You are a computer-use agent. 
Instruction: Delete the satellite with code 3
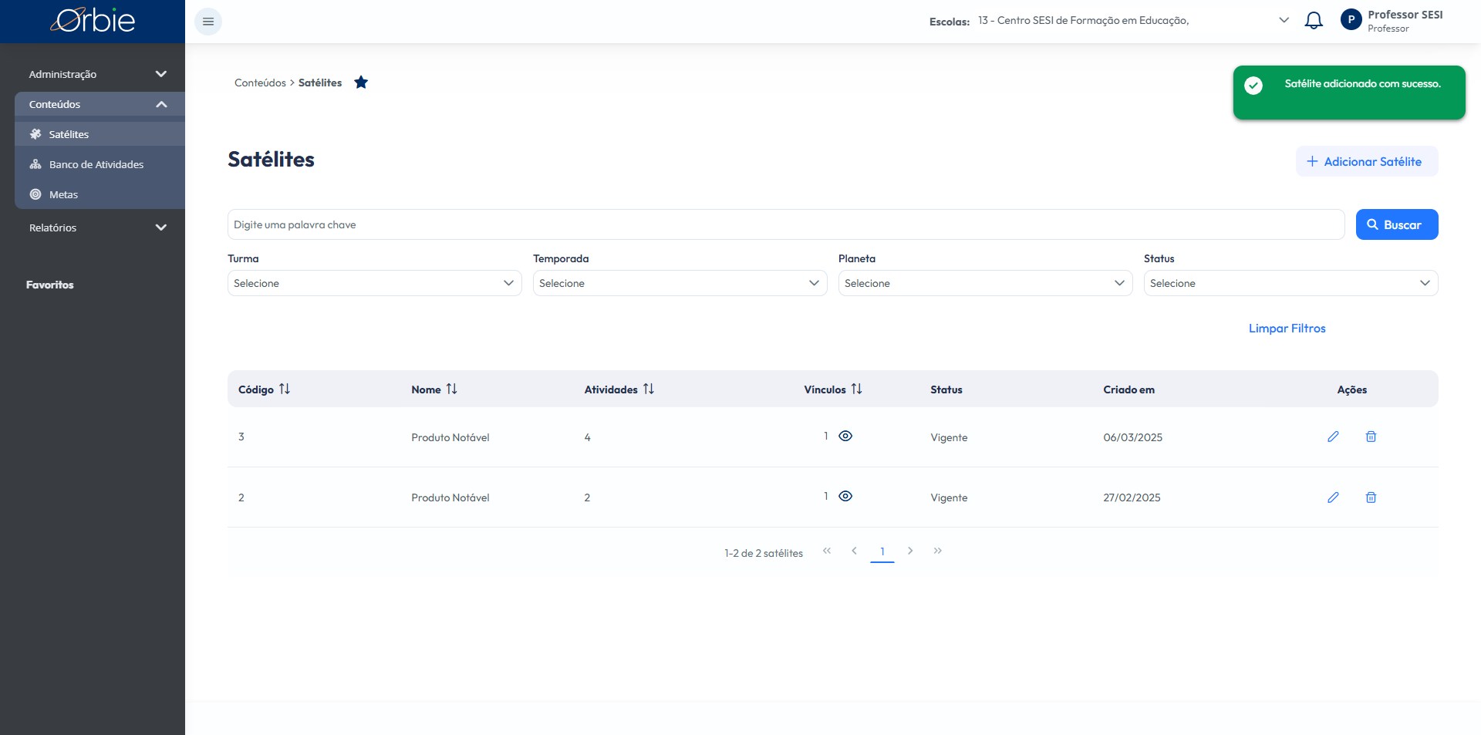1371,437
